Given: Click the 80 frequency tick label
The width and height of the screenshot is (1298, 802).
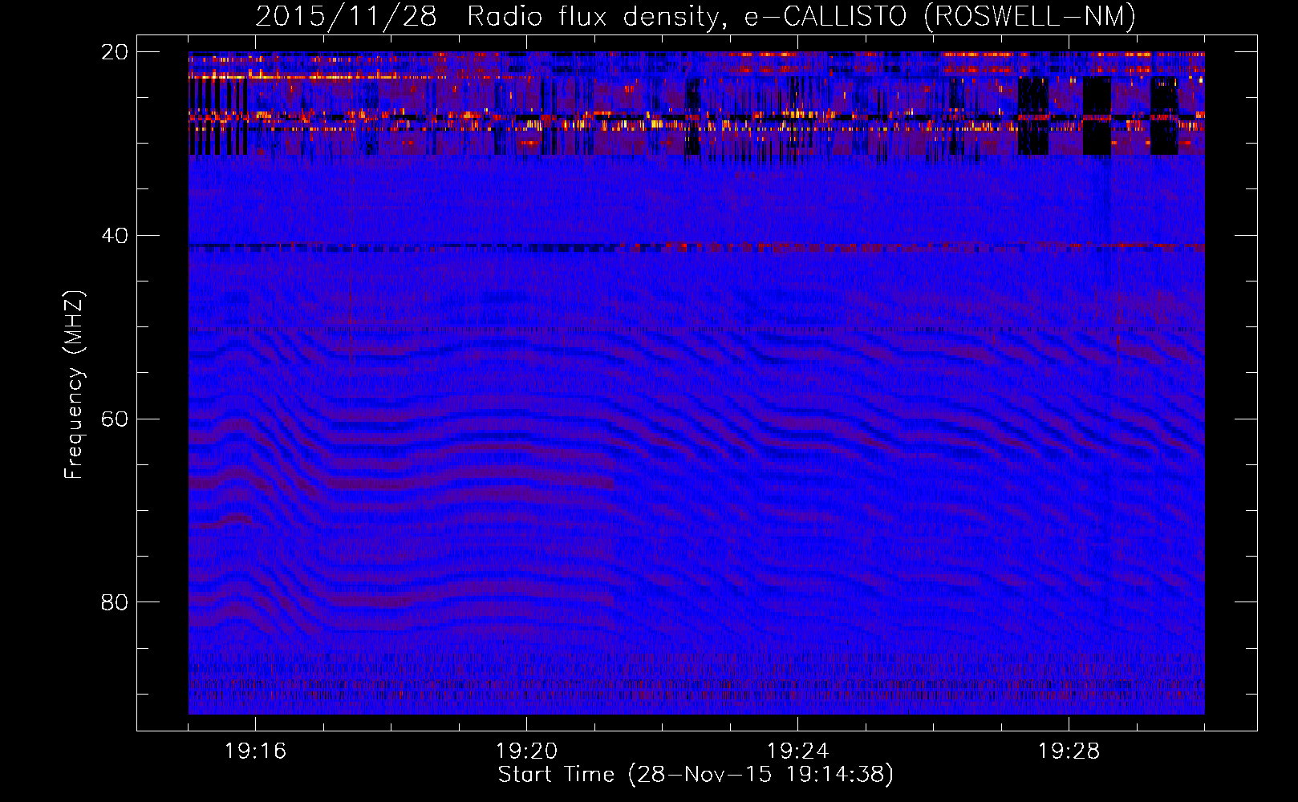Looking at the screenshot, I should [115, 602].
